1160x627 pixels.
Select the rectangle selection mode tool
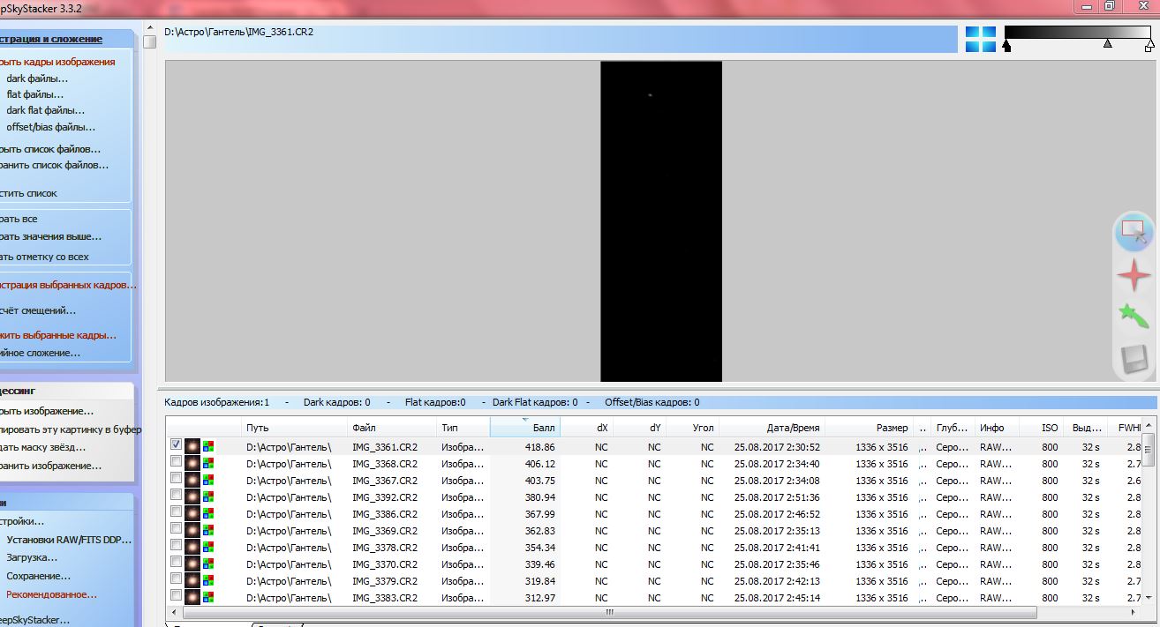(x=1133, y=232)
